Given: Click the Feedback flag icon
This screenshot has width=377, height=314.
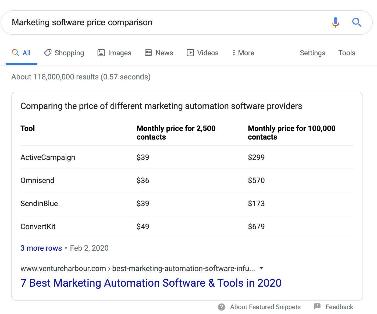Looking at the screenshot, I should pyautogui.click(x=317, y=306).
